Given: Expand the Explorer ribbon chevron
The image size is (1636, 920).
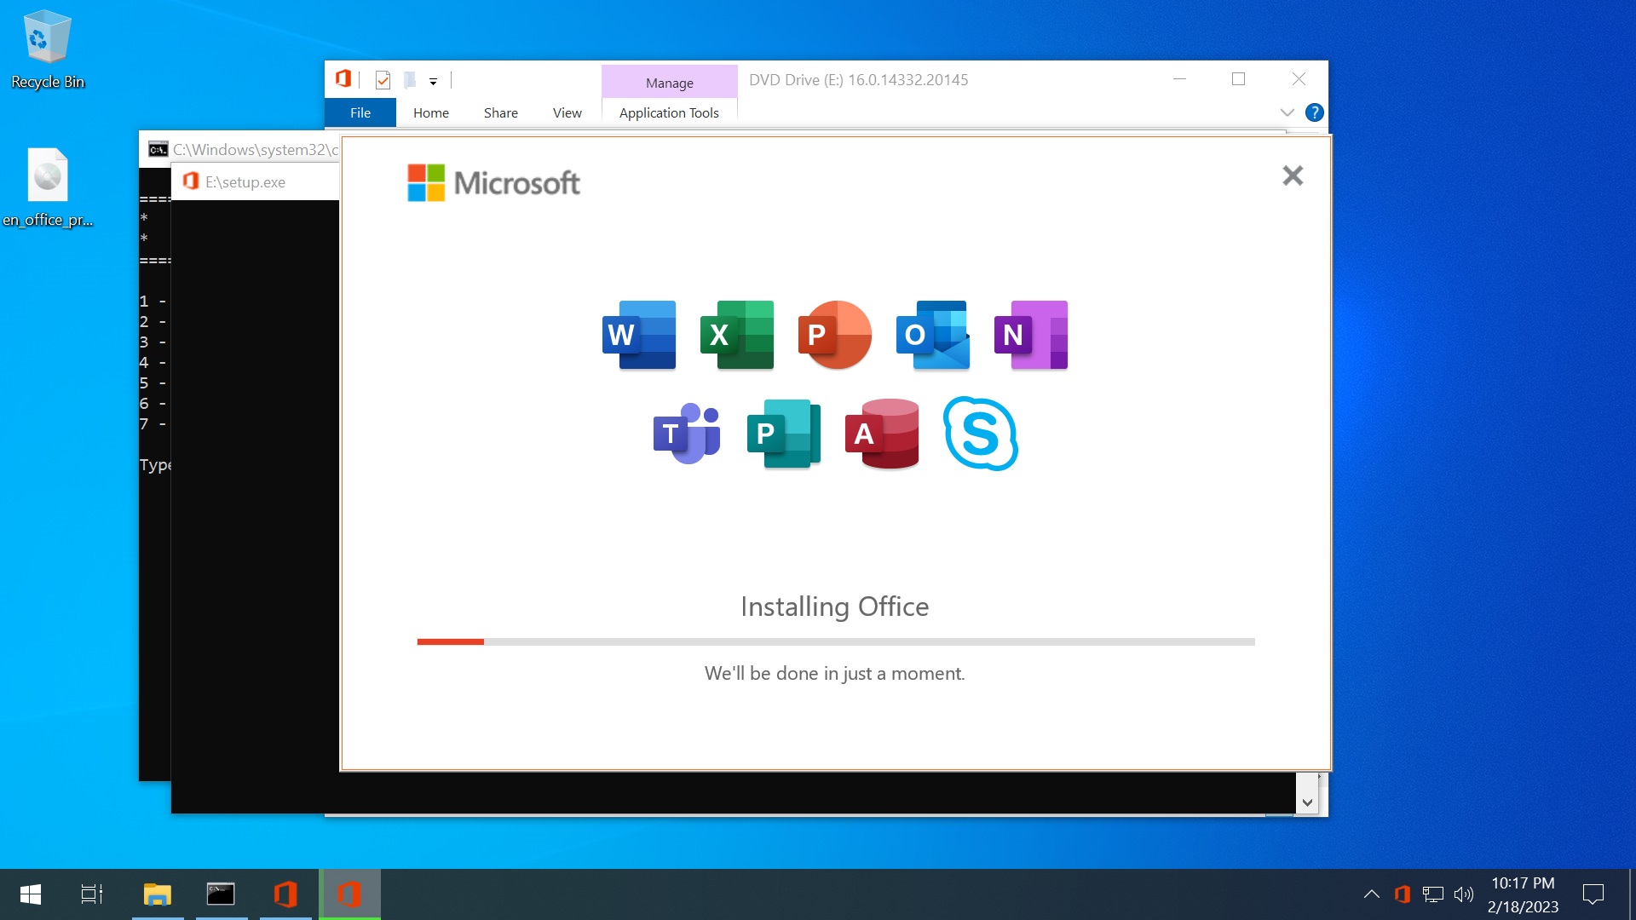Looking at the screenshot, I should (x=1287, y=112).
